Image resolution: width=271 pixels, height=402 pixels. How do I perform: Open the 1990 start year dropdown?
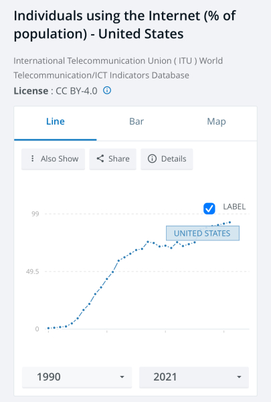77,377
